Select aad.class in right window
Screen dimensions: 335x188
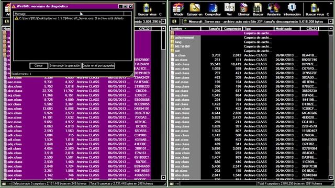click(x=182, y=73)
